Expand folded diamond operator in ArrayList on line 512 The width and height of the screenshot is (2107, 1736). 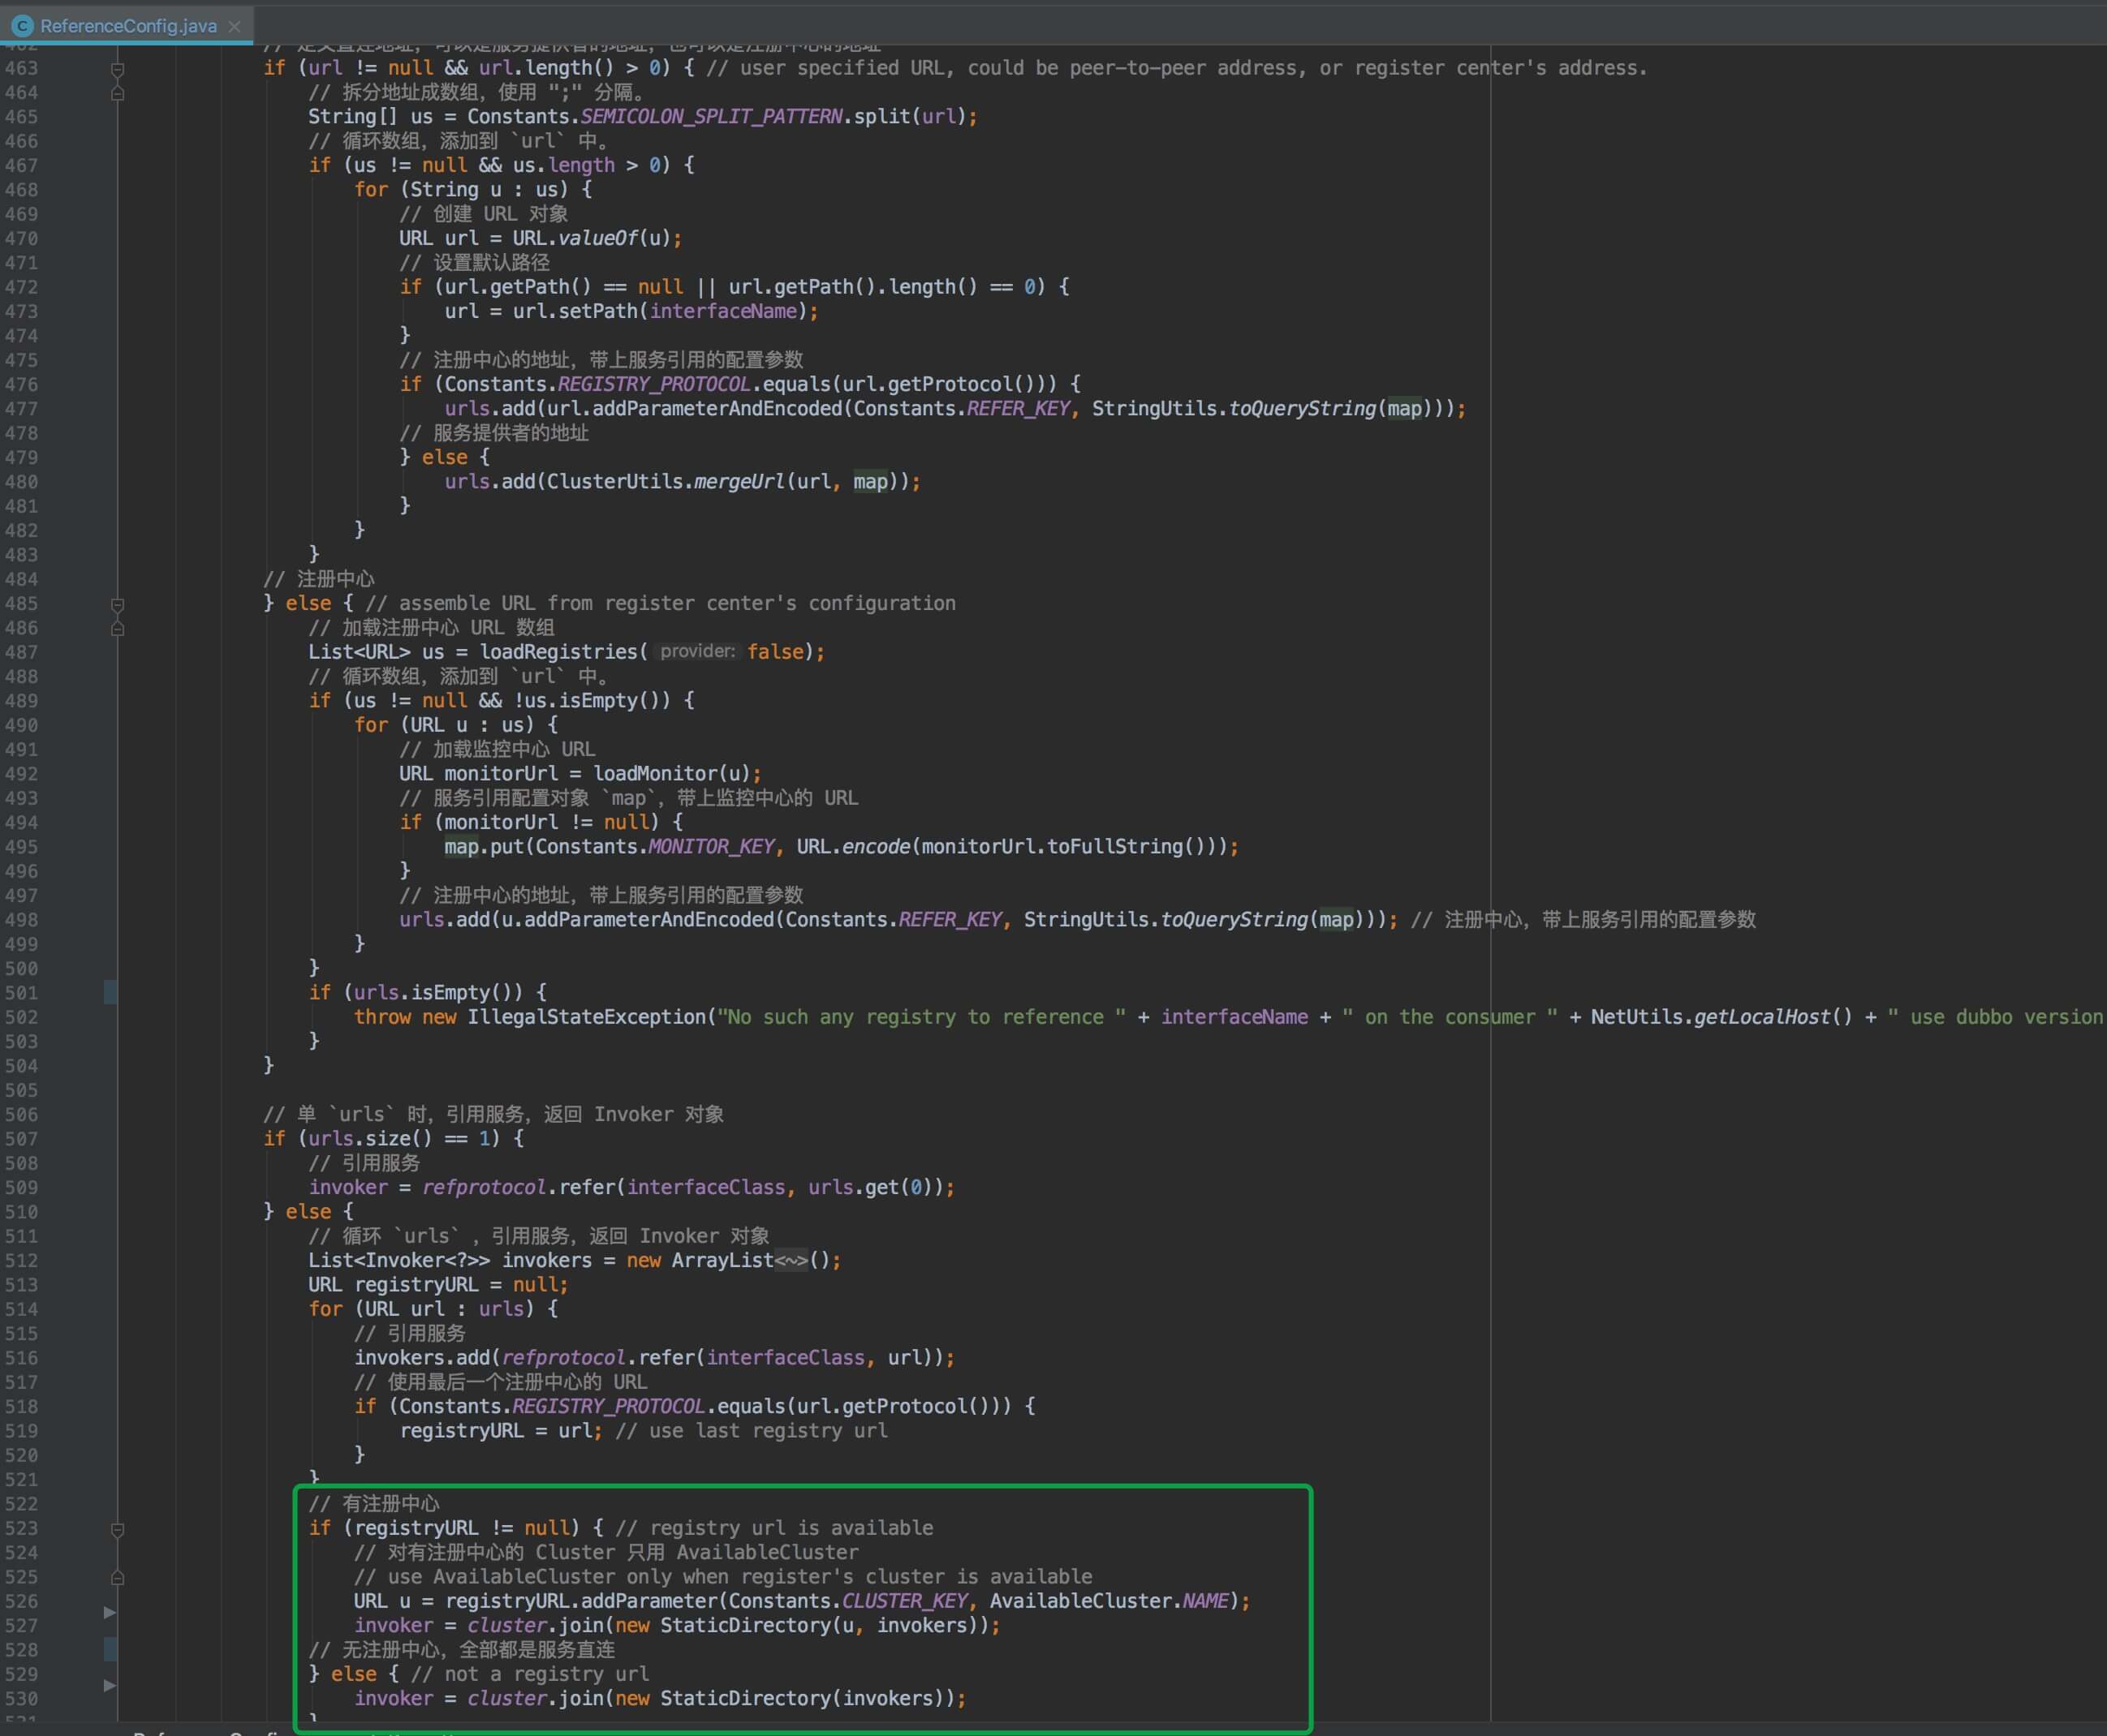pyautogui.click(x=791, y=1260)
